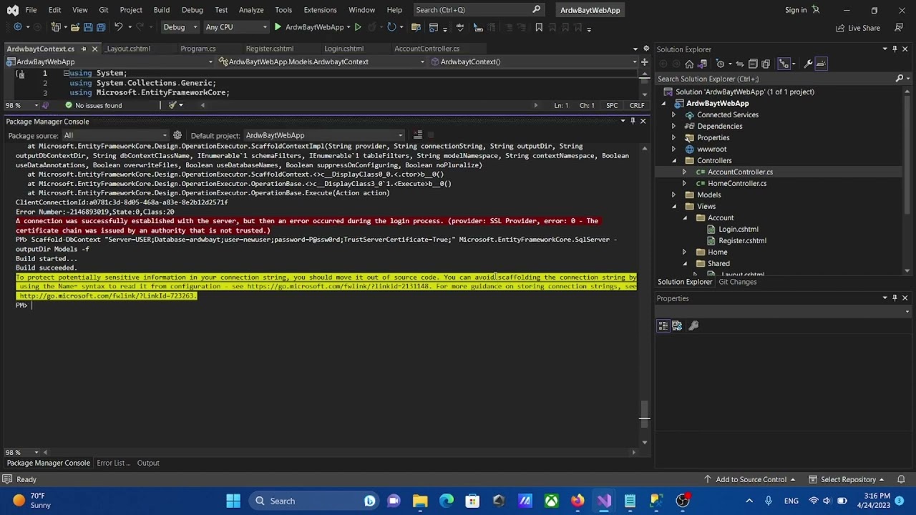916x515 pixels.
Task: Switch to the Git Changes tab
Action: (737, 282)
